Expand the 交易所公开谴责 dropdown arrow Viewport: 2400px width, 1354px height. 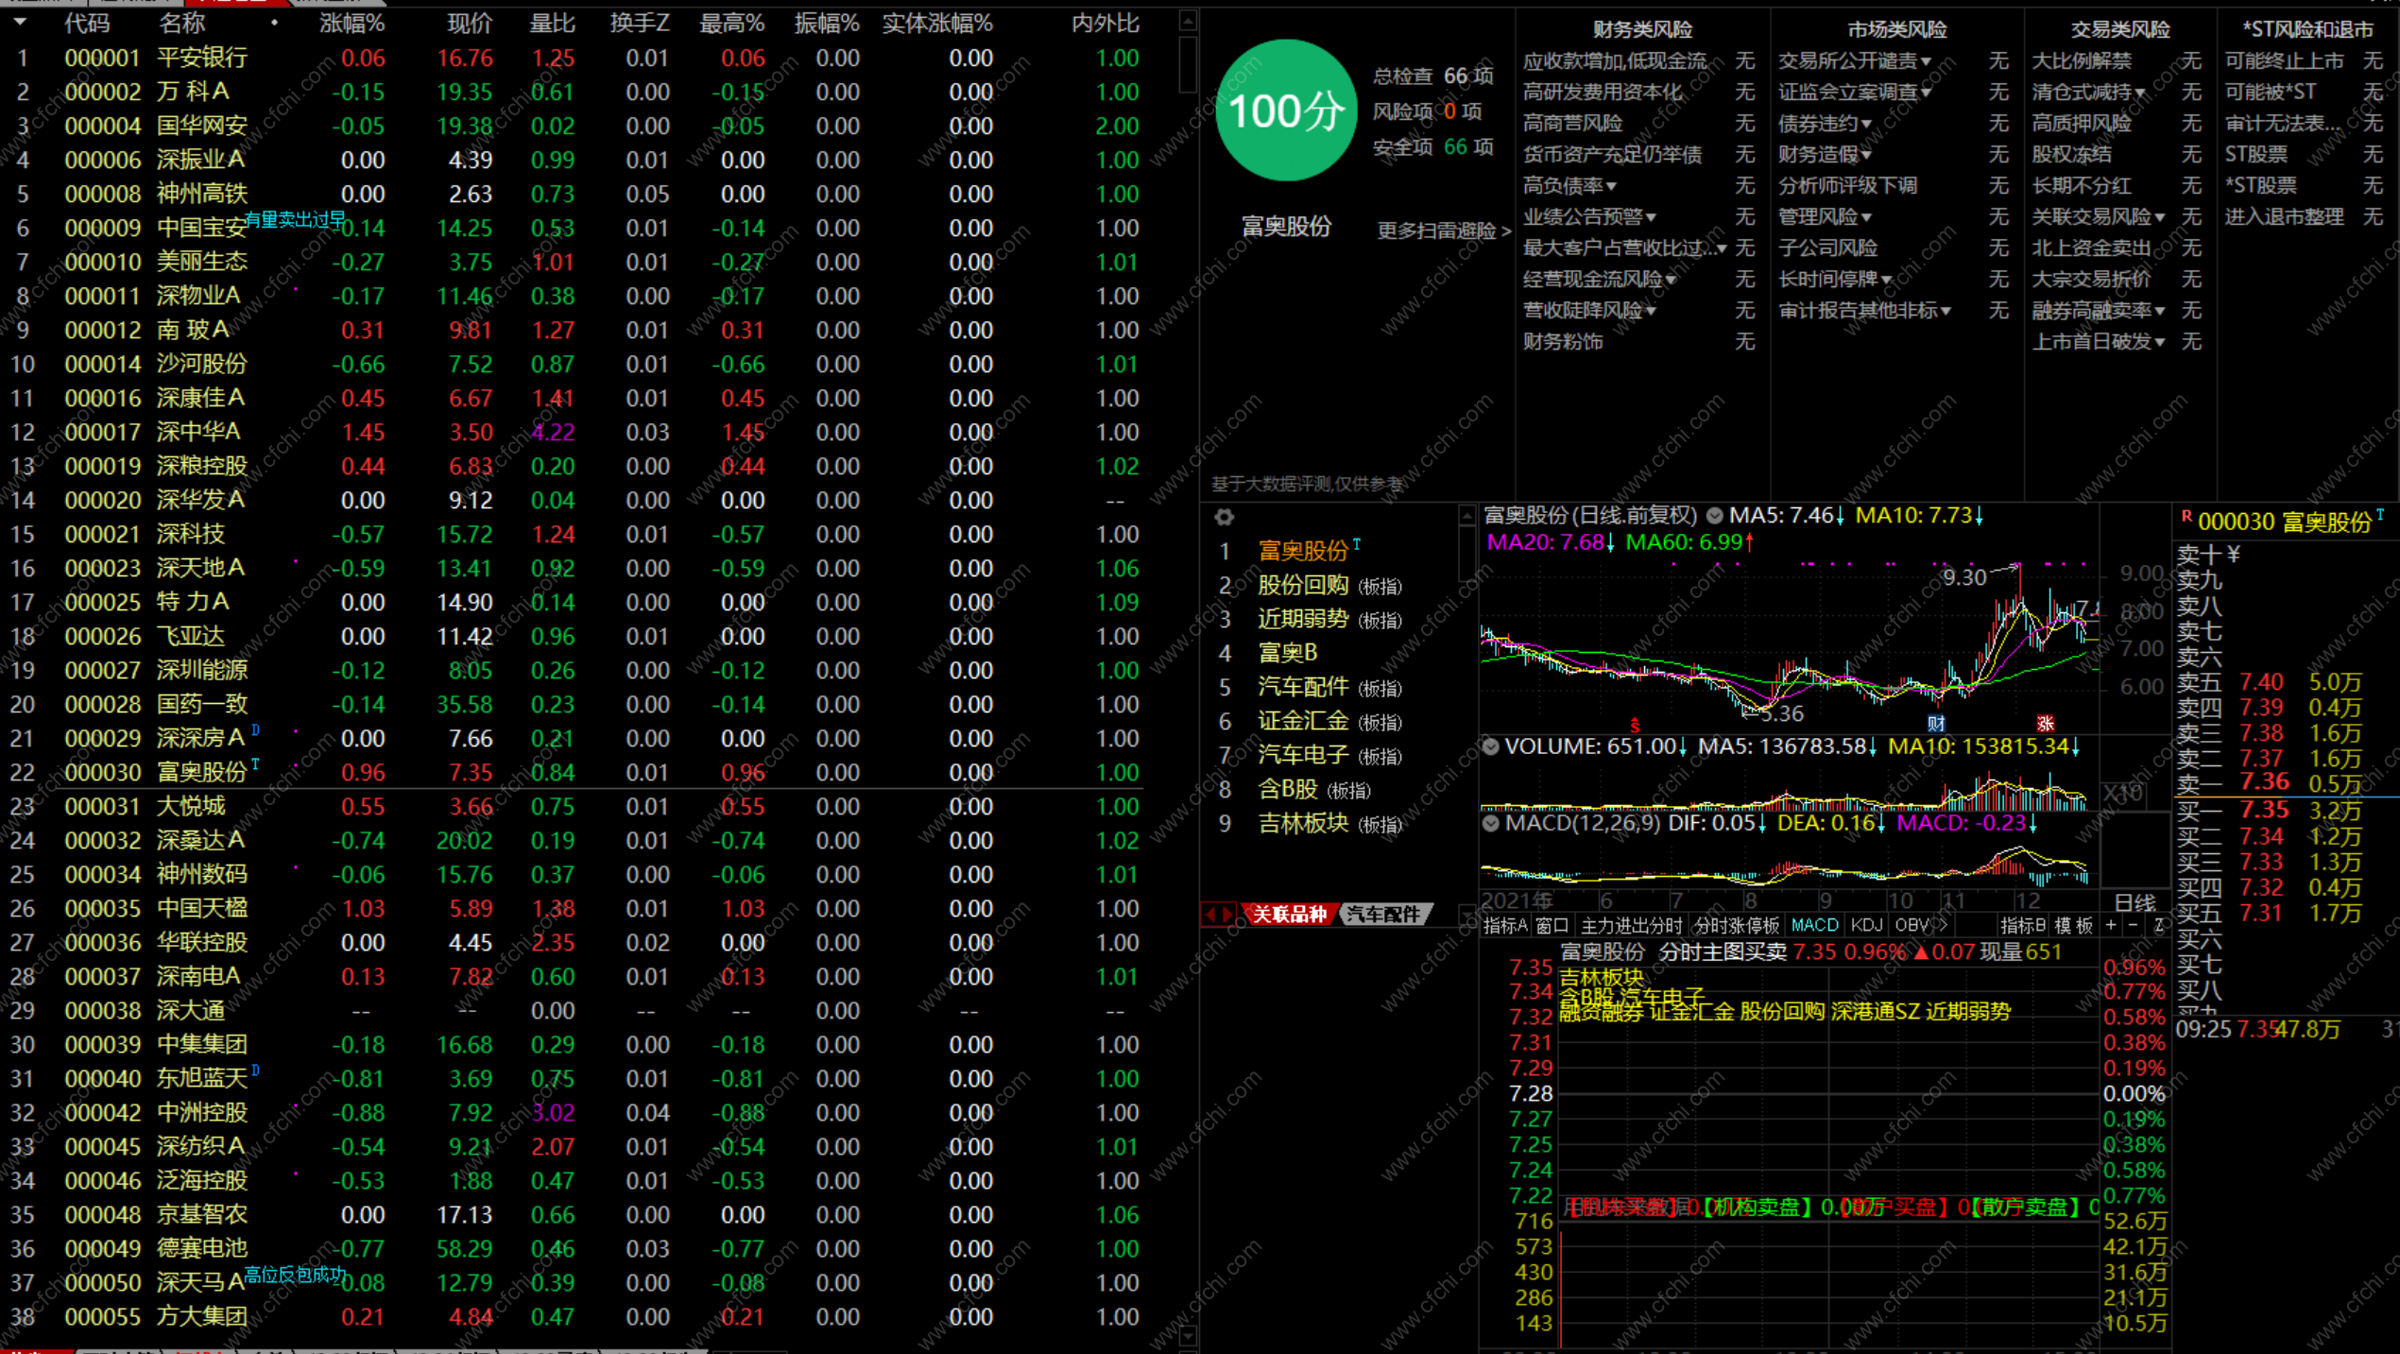(1926, 61)
